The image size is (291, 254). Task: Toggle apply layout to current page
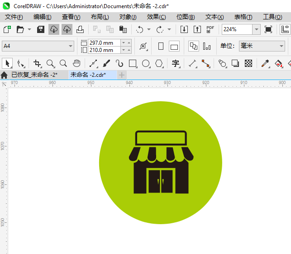pos(207,46)
